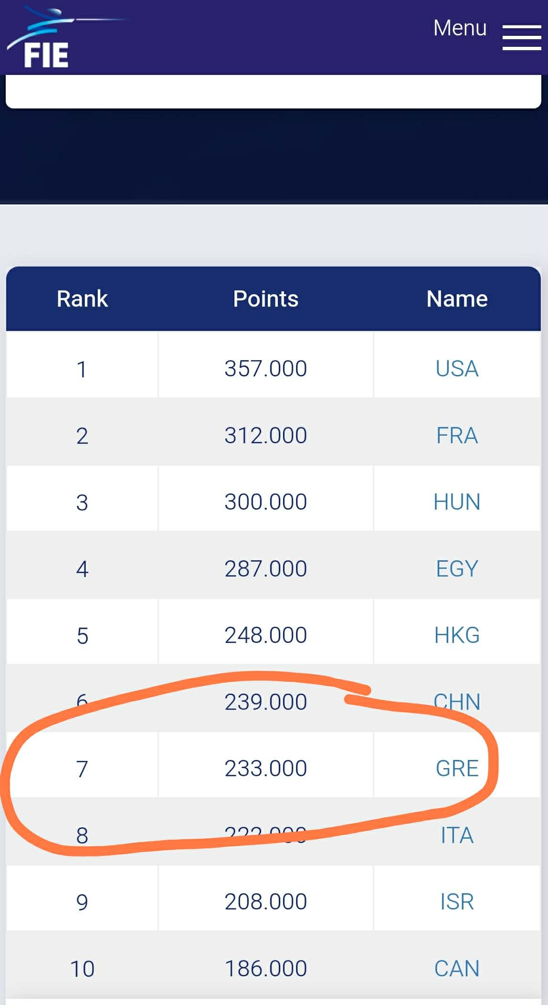Click the 233.000 points cell

[x=265, y=769]
